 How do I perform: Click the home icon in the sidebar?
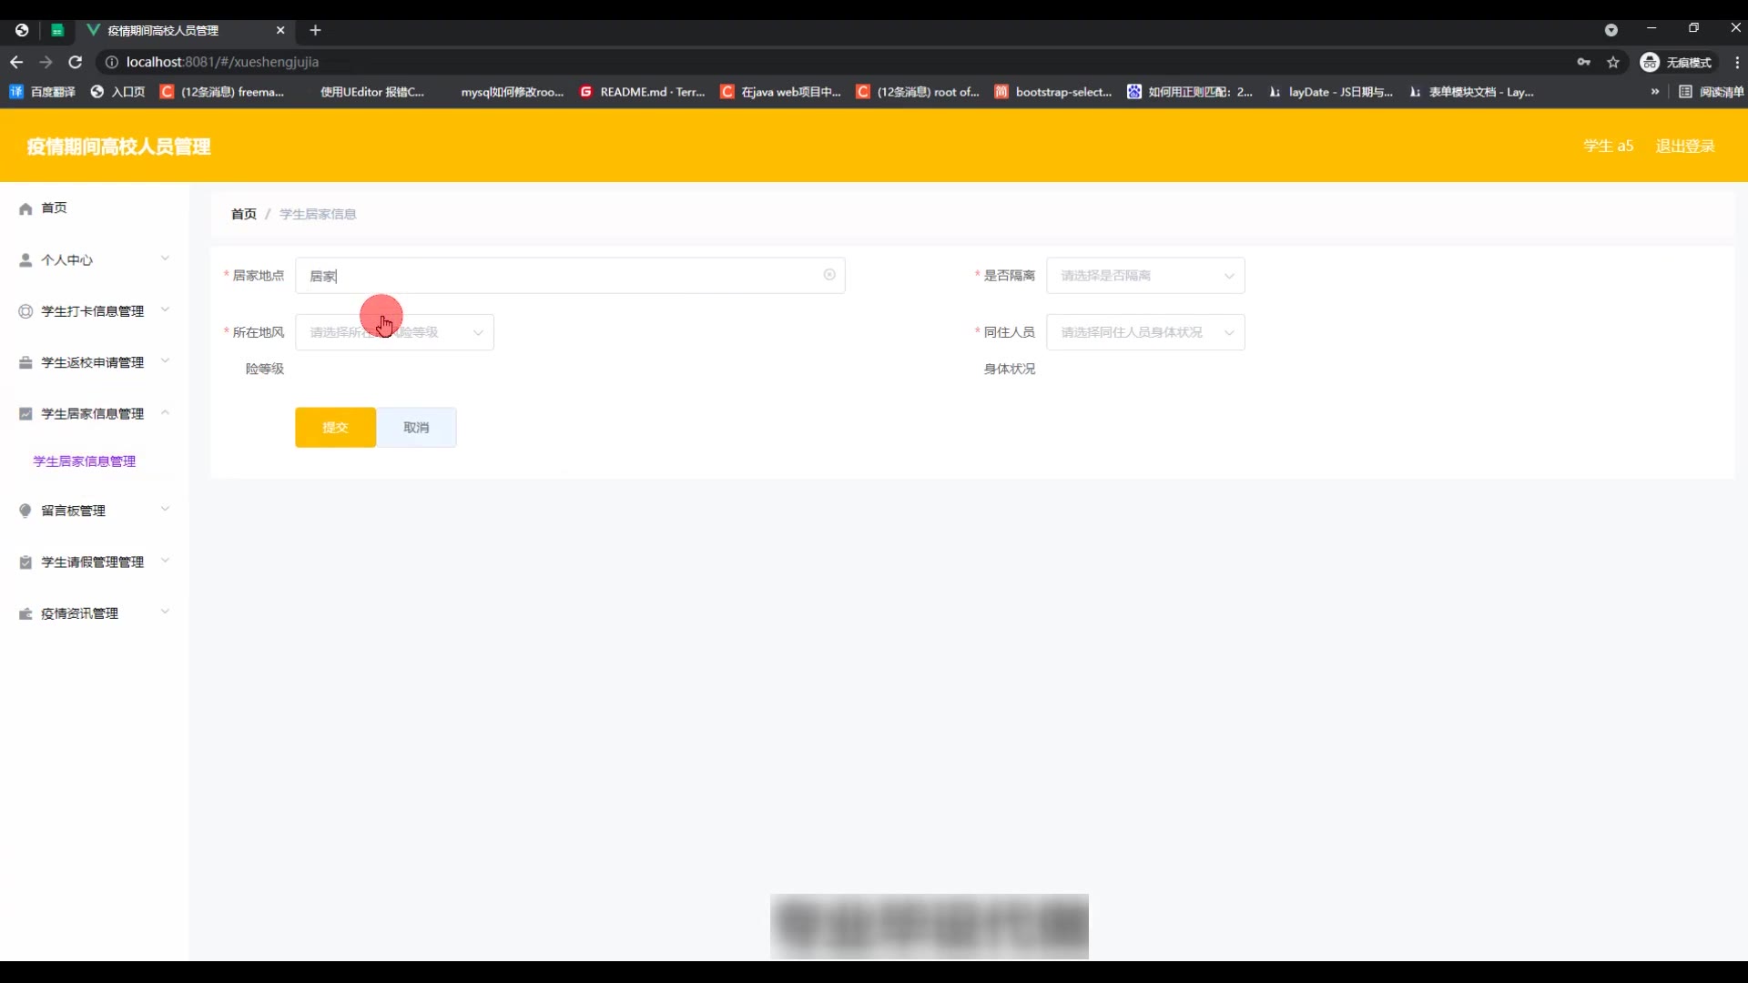coord(25,208)
